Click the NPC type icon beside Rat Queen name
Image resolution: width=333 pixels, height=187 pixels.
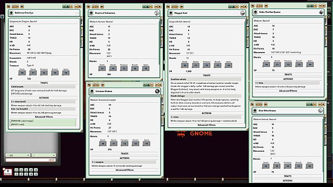coord(256,12)
